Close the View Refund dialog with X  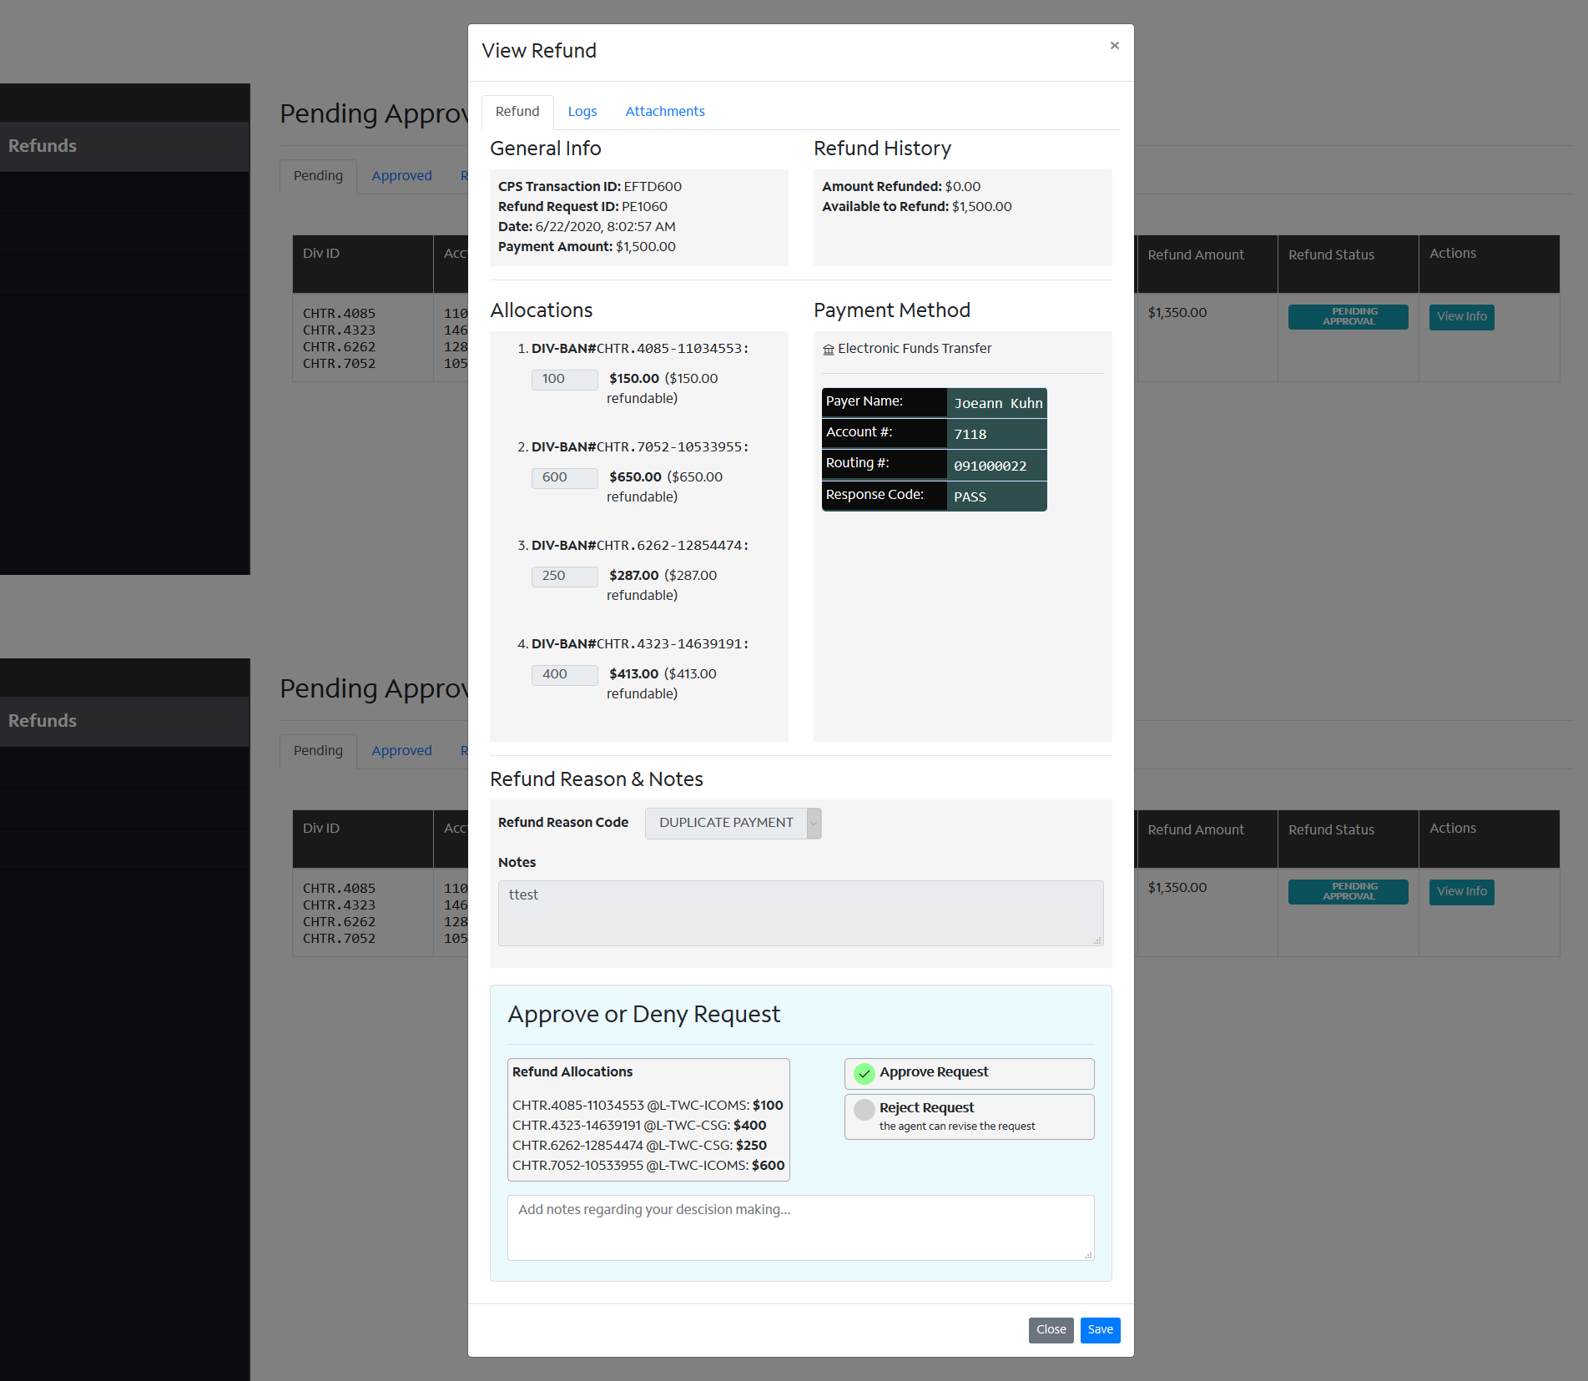point(1114,46)
